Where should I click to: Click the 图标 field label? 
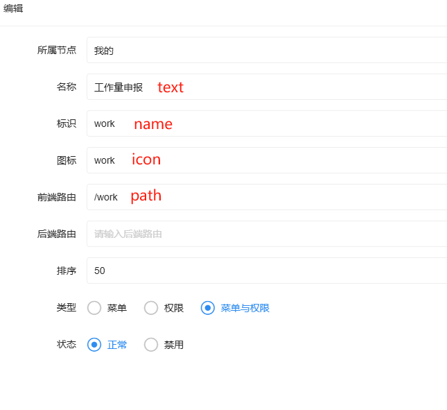[x=67, y=160]
